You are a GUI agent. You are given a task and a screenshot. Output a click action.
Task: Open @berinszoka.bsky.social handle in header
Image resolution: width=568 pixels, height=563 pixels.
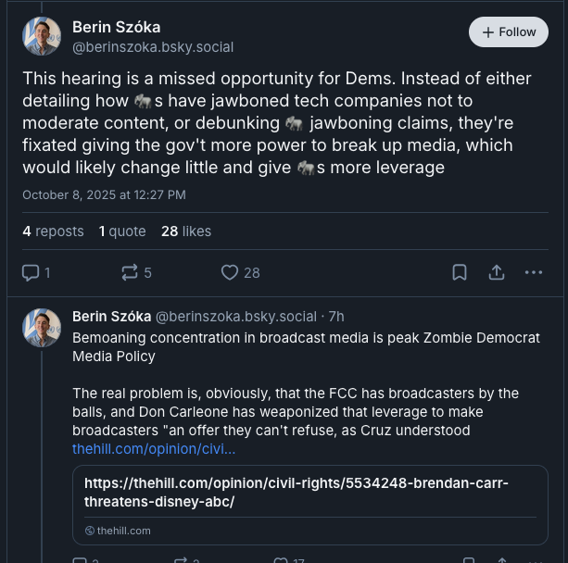(153, 46)
